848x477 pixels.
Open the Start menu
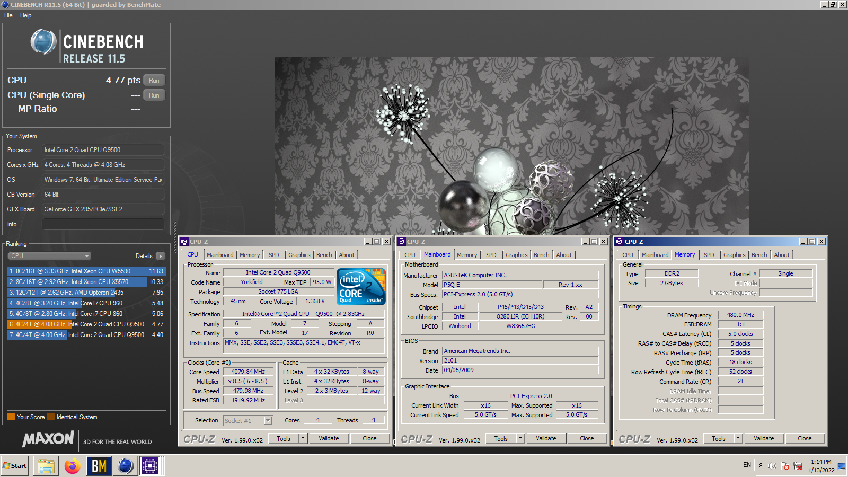(15, 466)
